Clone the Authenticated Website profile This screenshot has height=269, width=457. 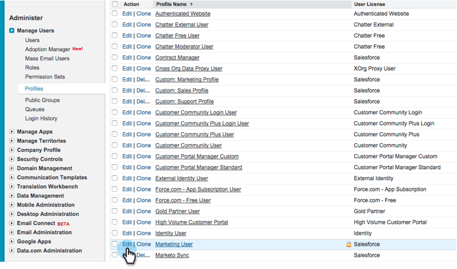[x=144, y=13]
